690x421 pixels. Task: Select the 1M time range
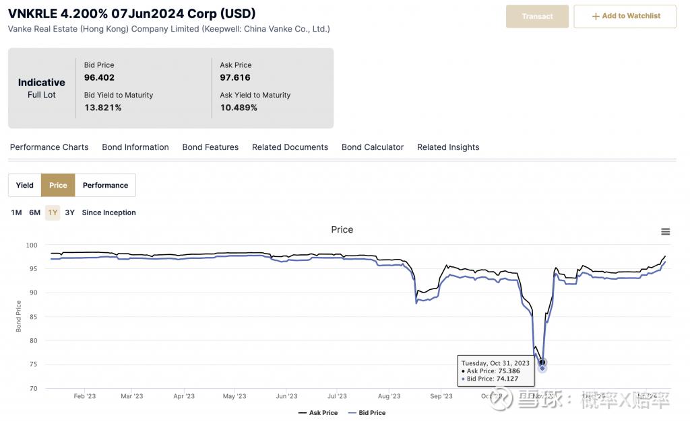(x=16, y=213)
